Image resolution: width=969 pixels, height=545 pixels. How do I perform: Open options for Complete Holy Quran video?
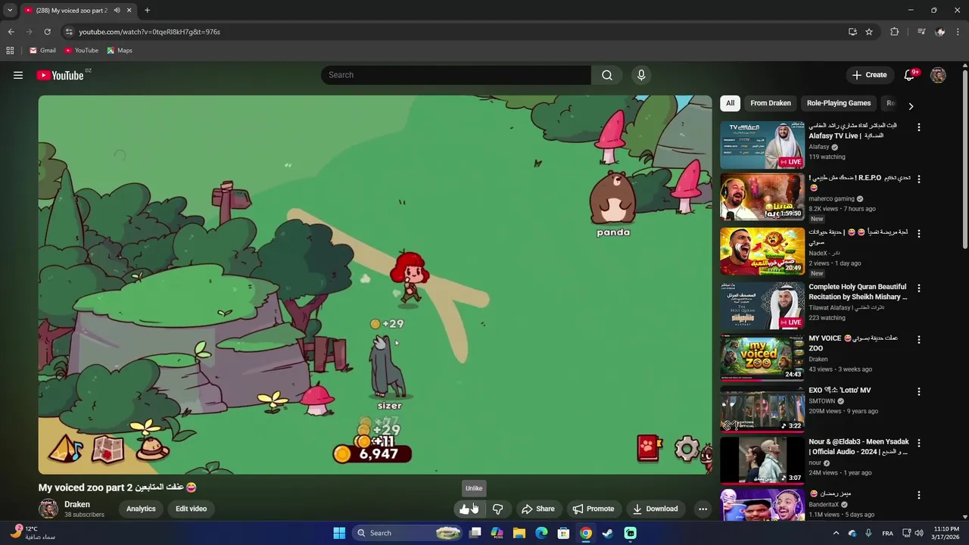tap(919, 288)
